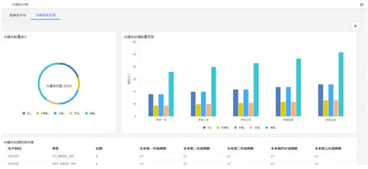
Task: Click the settings gear above the bar chart
Action: [x=355, y=26]
